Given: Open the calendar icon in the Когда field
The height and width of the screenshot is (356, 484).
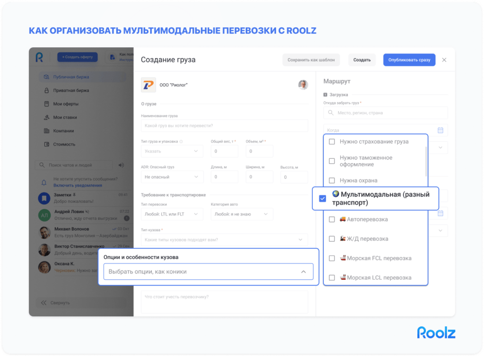Looking at the screenshot, I should coord(440,130).
